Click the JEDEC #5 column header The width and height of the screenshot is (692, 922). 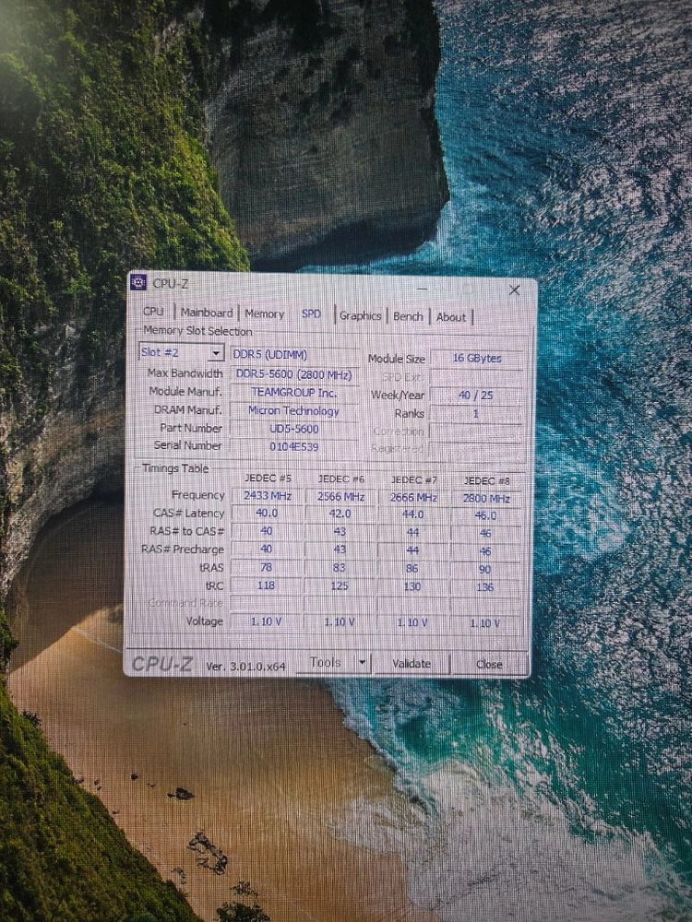(x=268, y=478)
